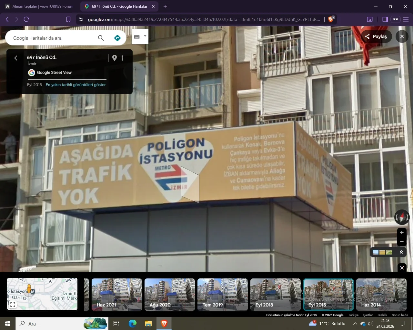The height and width of the screenshot is (330, 413).
Task: Click the Paylaş share button
Action: pos(376,36)
